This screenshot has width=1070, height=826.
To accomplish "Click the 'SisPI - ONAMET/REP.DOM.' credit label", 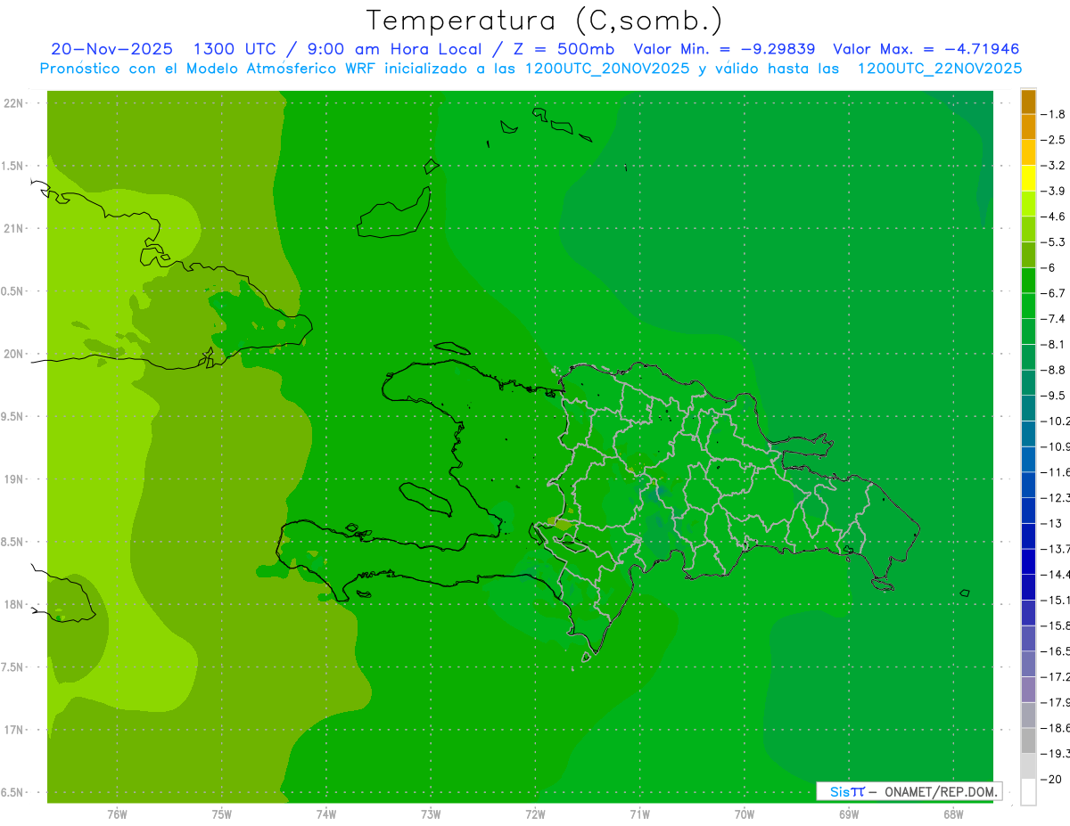I will click(x=909, y=791).
